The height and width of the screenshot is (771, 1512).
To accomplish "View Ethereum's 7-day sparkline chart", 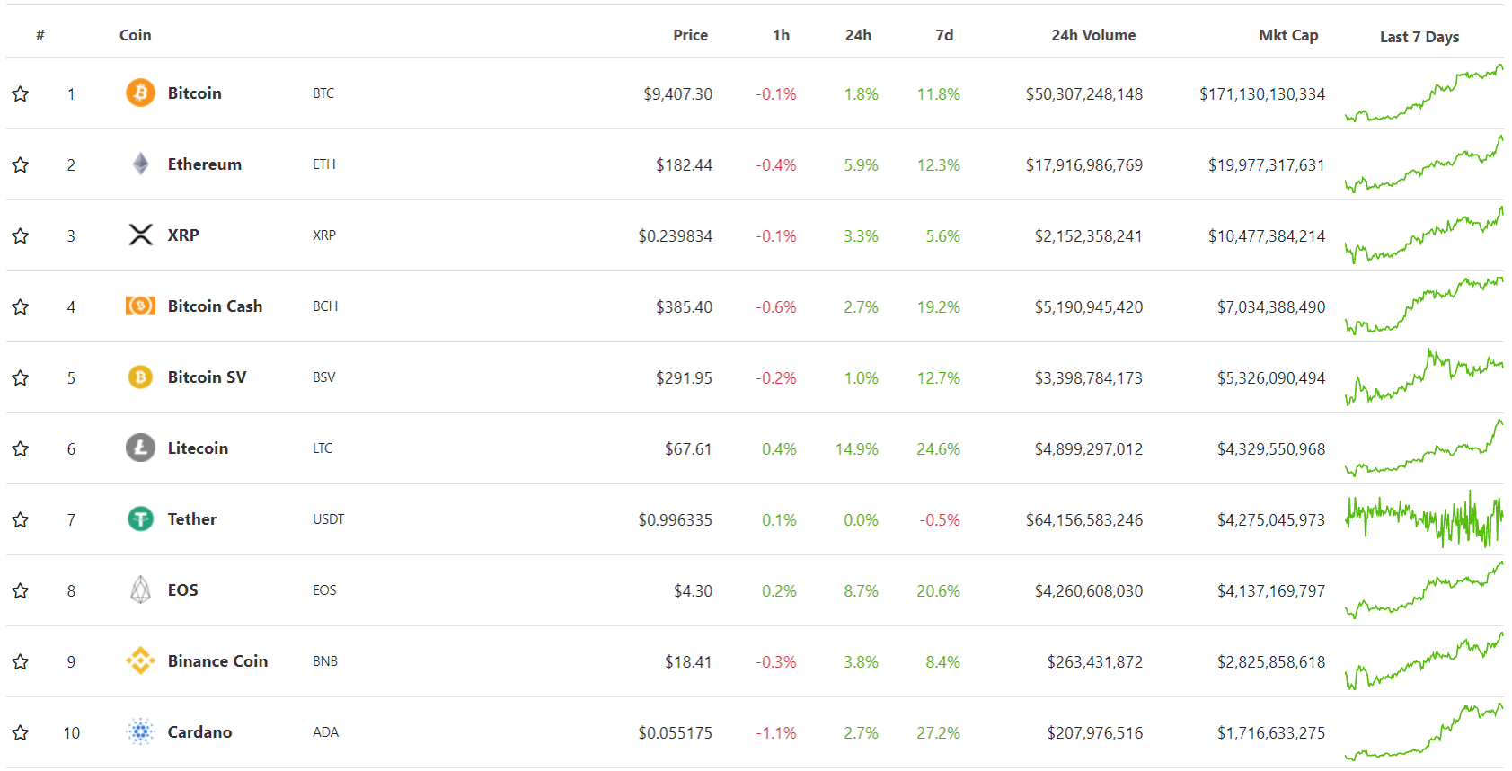I will coord(1424,164).
